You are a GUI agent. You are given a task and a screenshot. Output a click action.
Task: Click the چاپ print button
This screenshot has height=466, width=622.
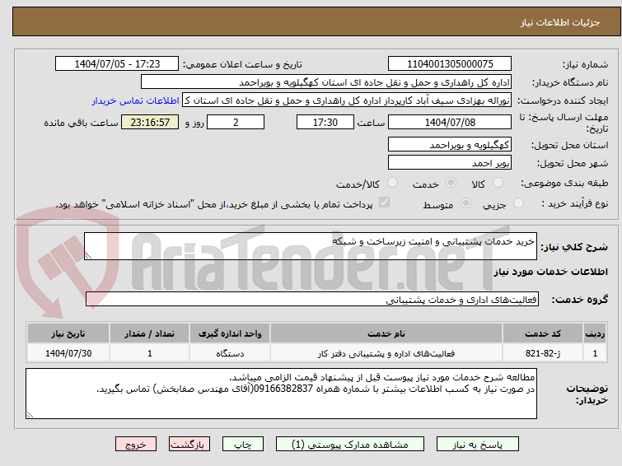coord(243,445)
